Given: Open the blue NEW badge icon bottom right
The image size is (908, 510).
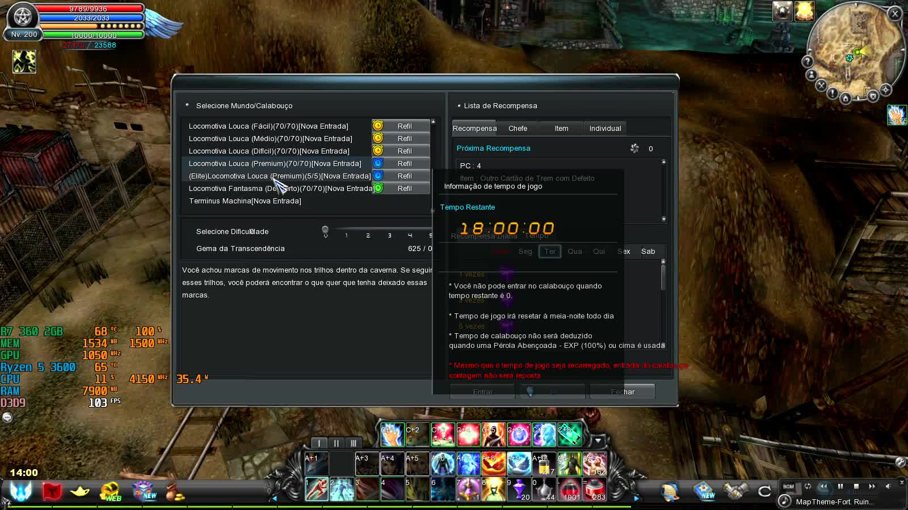Looking at the screenshot, I should coord(704,491).
